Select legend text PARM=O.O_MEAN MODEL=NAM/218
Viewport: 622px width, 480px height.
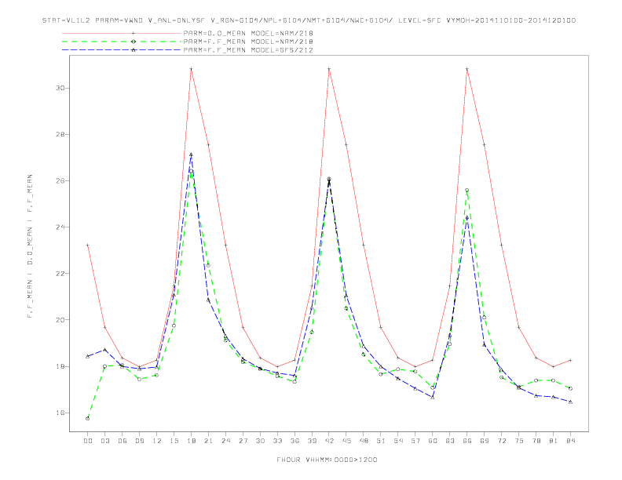[x=248, y=33]
